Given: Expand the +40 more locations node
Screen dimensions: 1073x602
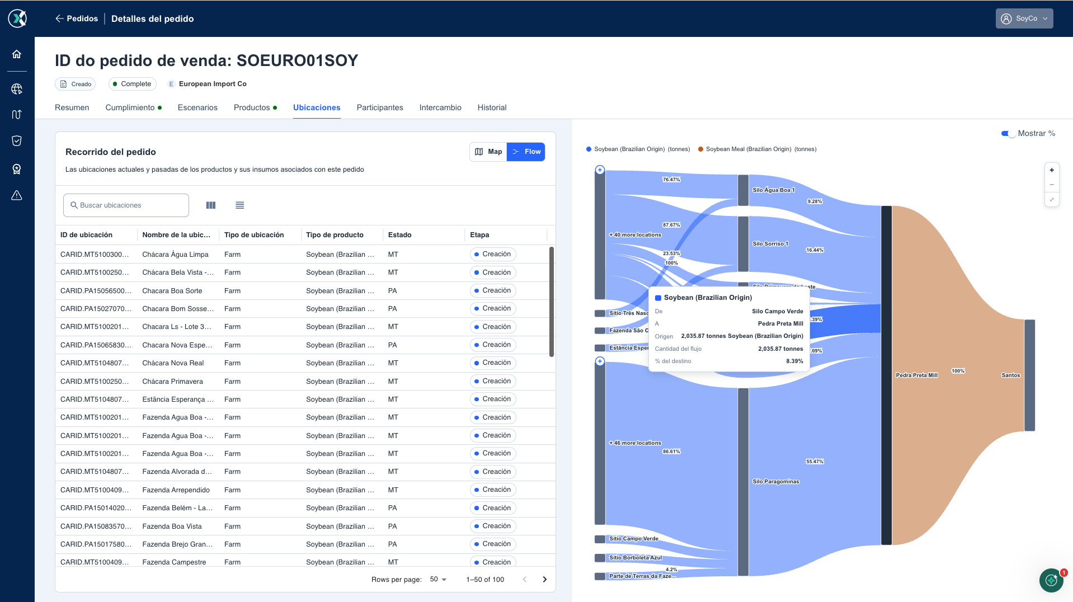Looking at the screenshot, I should pyautogui.click(x=600, y=170).
